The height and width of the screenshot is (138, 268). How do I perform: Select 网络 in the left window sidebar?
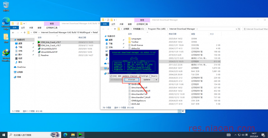[18, 77]
